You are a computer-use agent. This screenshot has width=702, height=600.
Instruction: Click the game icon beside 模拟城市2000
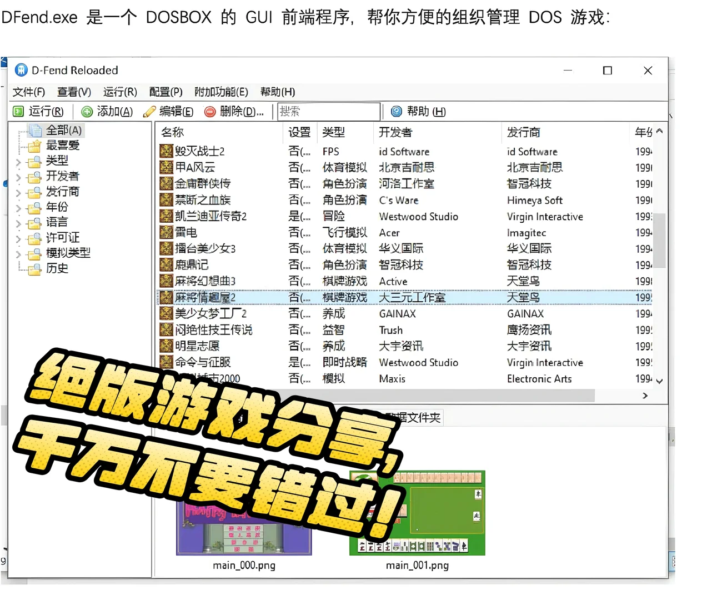click(x=166, y=378)
